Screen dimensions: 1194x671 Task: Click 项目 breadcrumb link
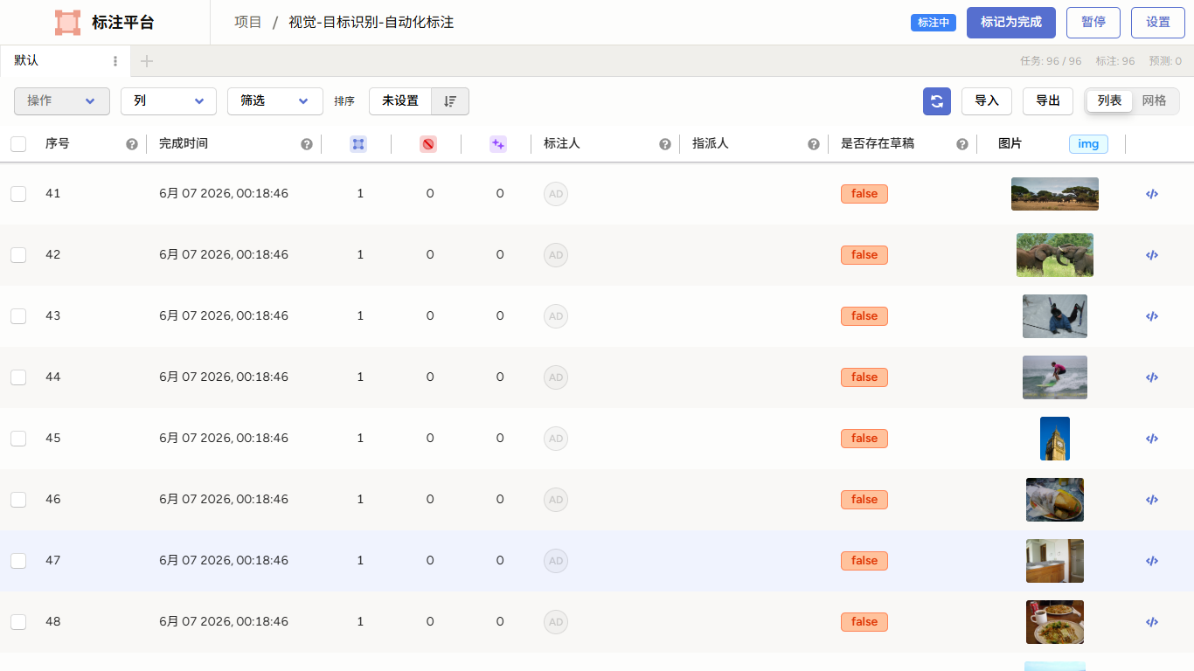tap(248, 23)
